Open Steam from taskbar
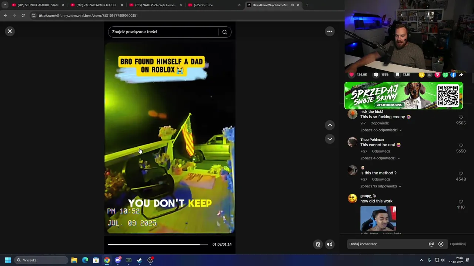The height and width of the screenshot is (266, 474). pyautogui.click(x=139, y=260)
